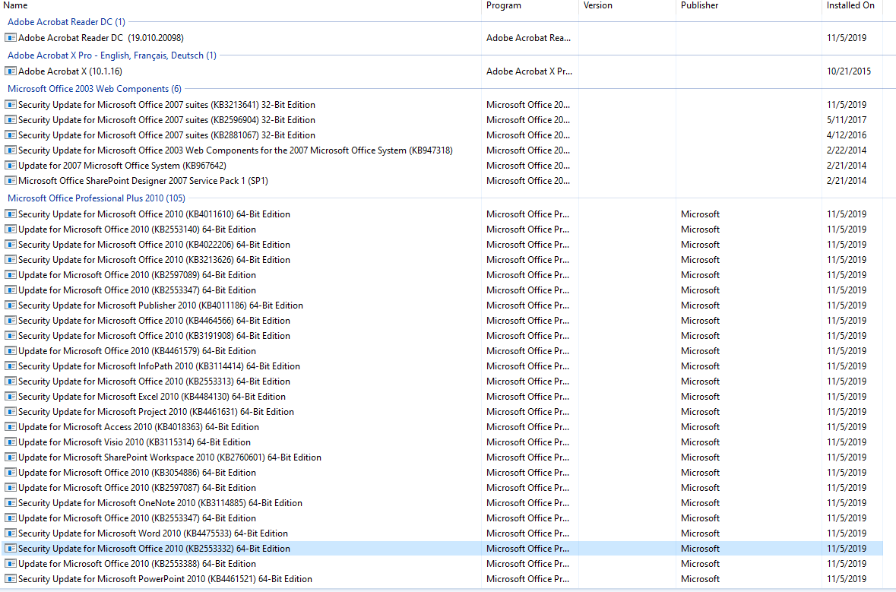Click program cell 'Adobe Acrobat Rea...'

click(529, 38)
